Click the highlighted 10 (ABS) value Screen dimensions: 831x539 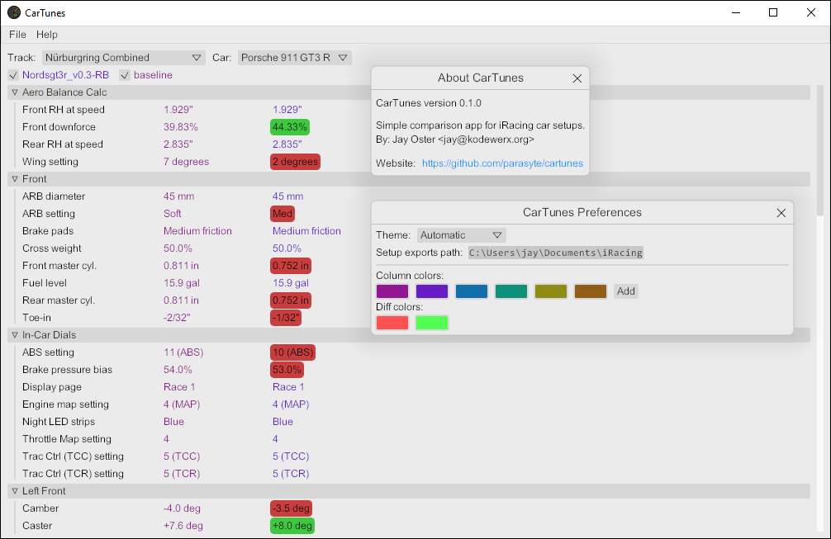(293, 352)
